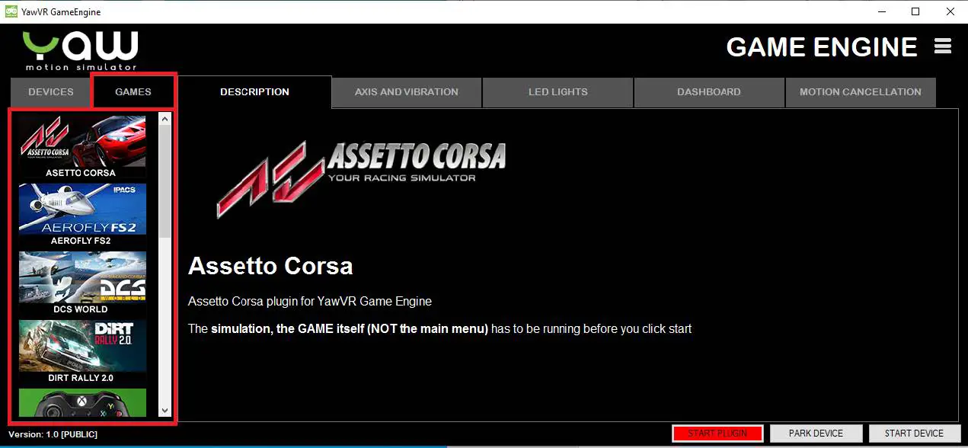Click the Park Device button
The height and width of the screenshot is (448, 968).
pos(816,434)
